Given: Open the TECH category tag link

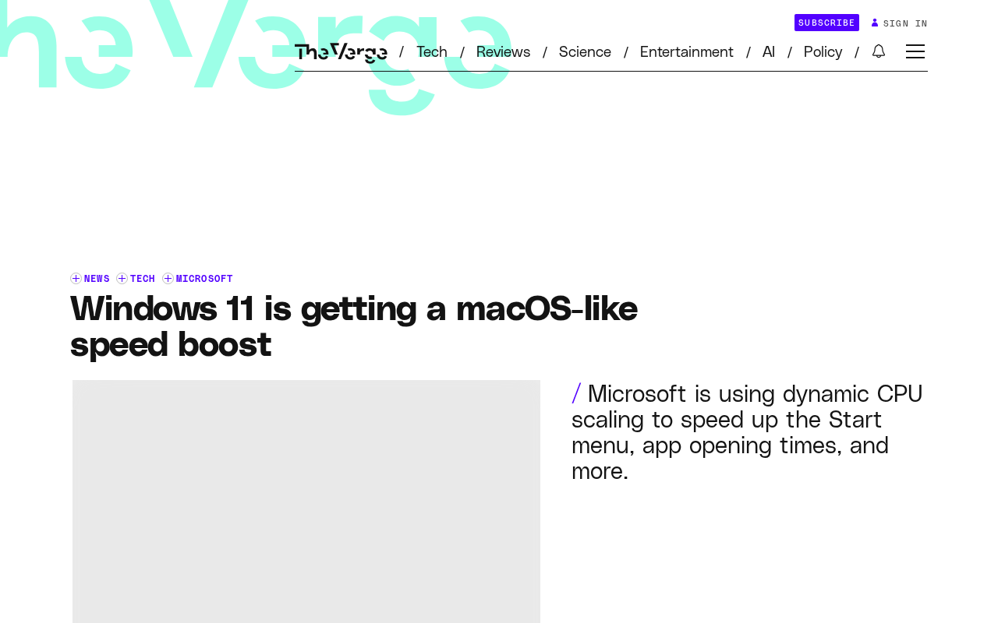Looking at the screenshot, I should click(x=143, y=279).
